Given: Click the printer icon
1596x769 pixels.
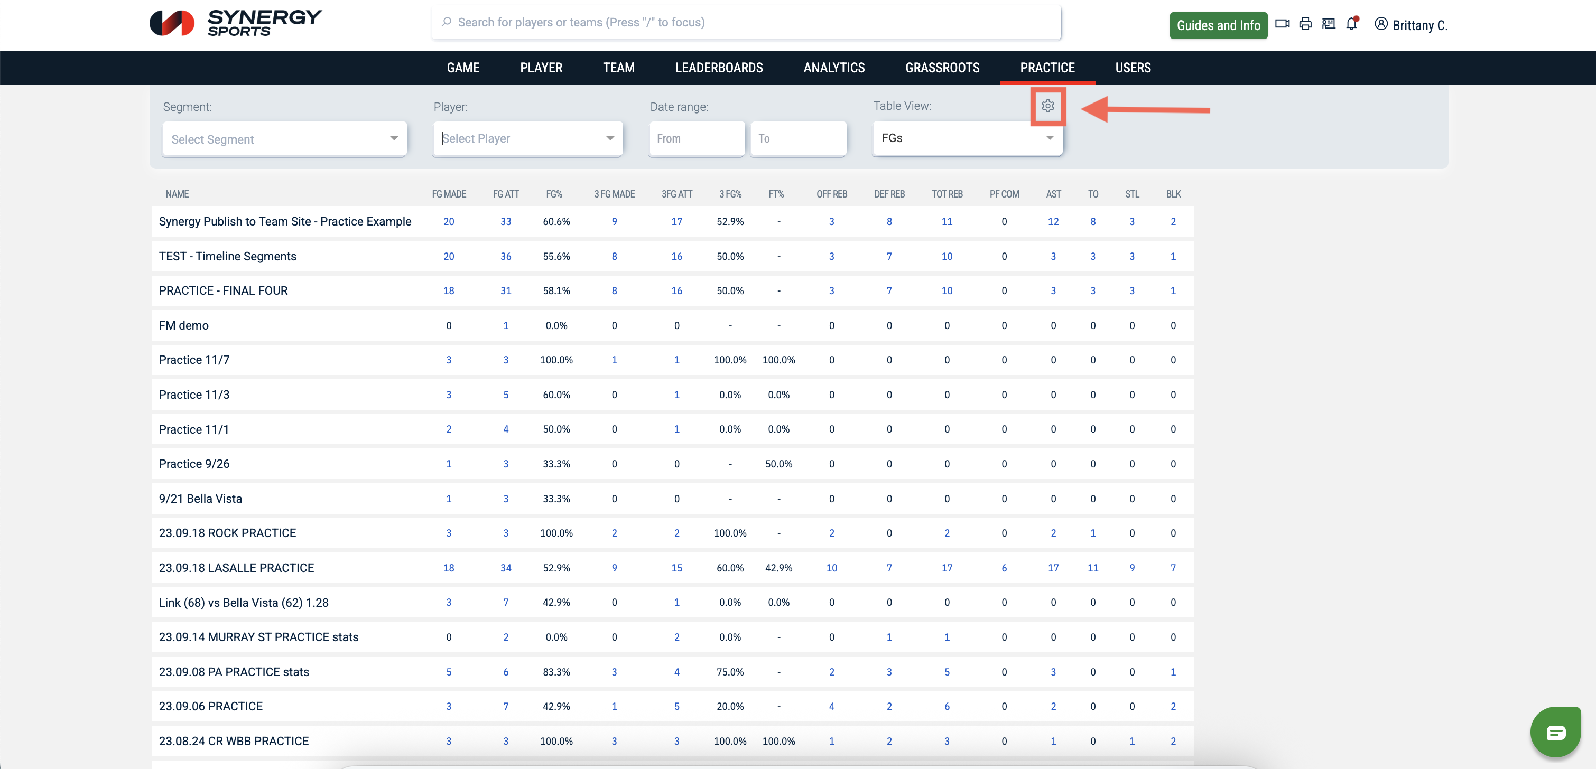Looking at the screenshot, I should (x=1305, y=24).
